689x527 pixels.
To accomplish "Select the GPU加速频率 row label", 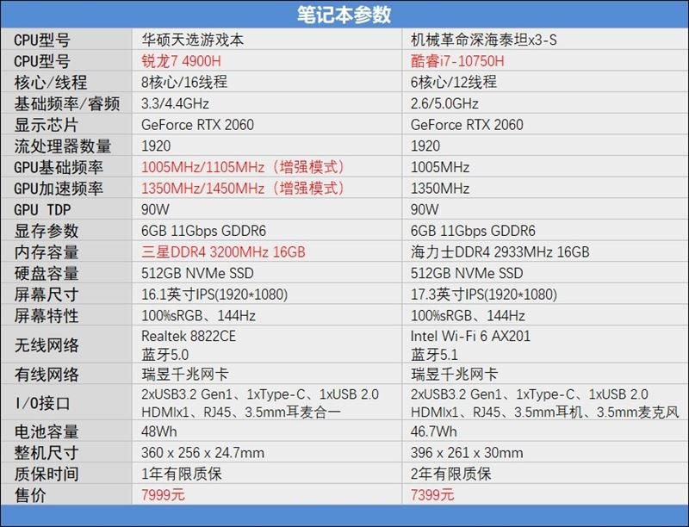I will 59,188.
